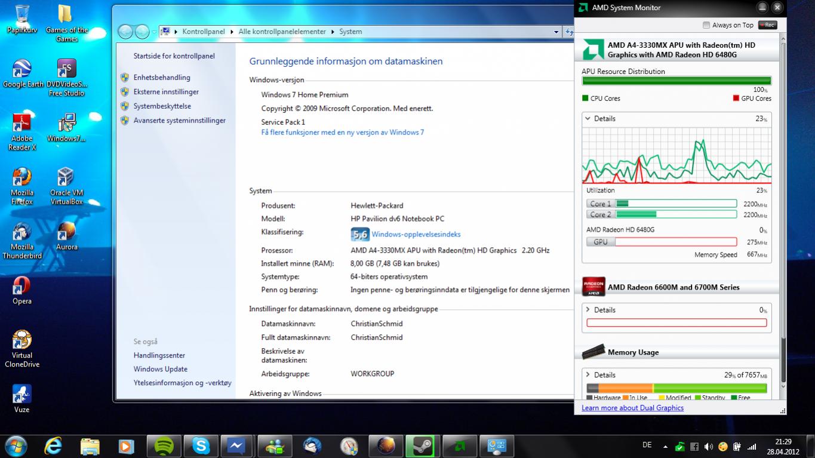
Task: Click the Explorer forward navigation button
Action: (142, 32)
